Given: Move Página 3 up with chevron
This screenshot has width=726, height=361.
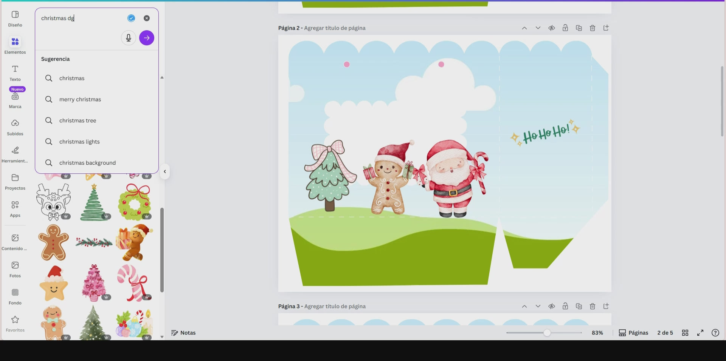Looking at the screenshot, I should (x=524, y=306).
